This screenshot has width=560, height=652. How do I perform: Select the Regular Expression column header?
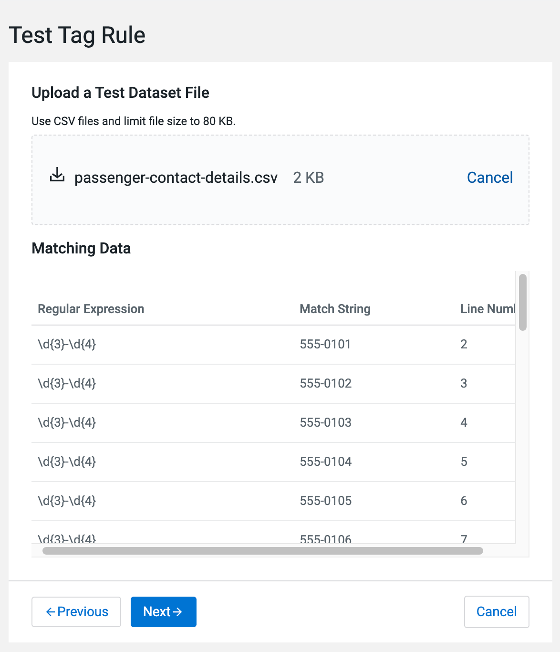[x=91, y=309]
